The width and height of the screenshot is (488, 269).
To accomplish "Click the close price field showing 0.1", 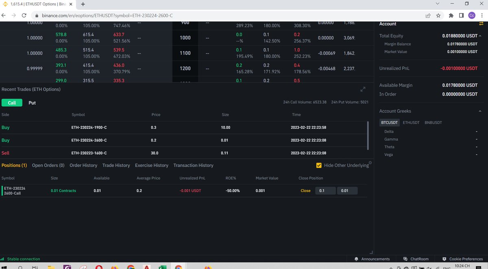I will [x=325, y=191].
